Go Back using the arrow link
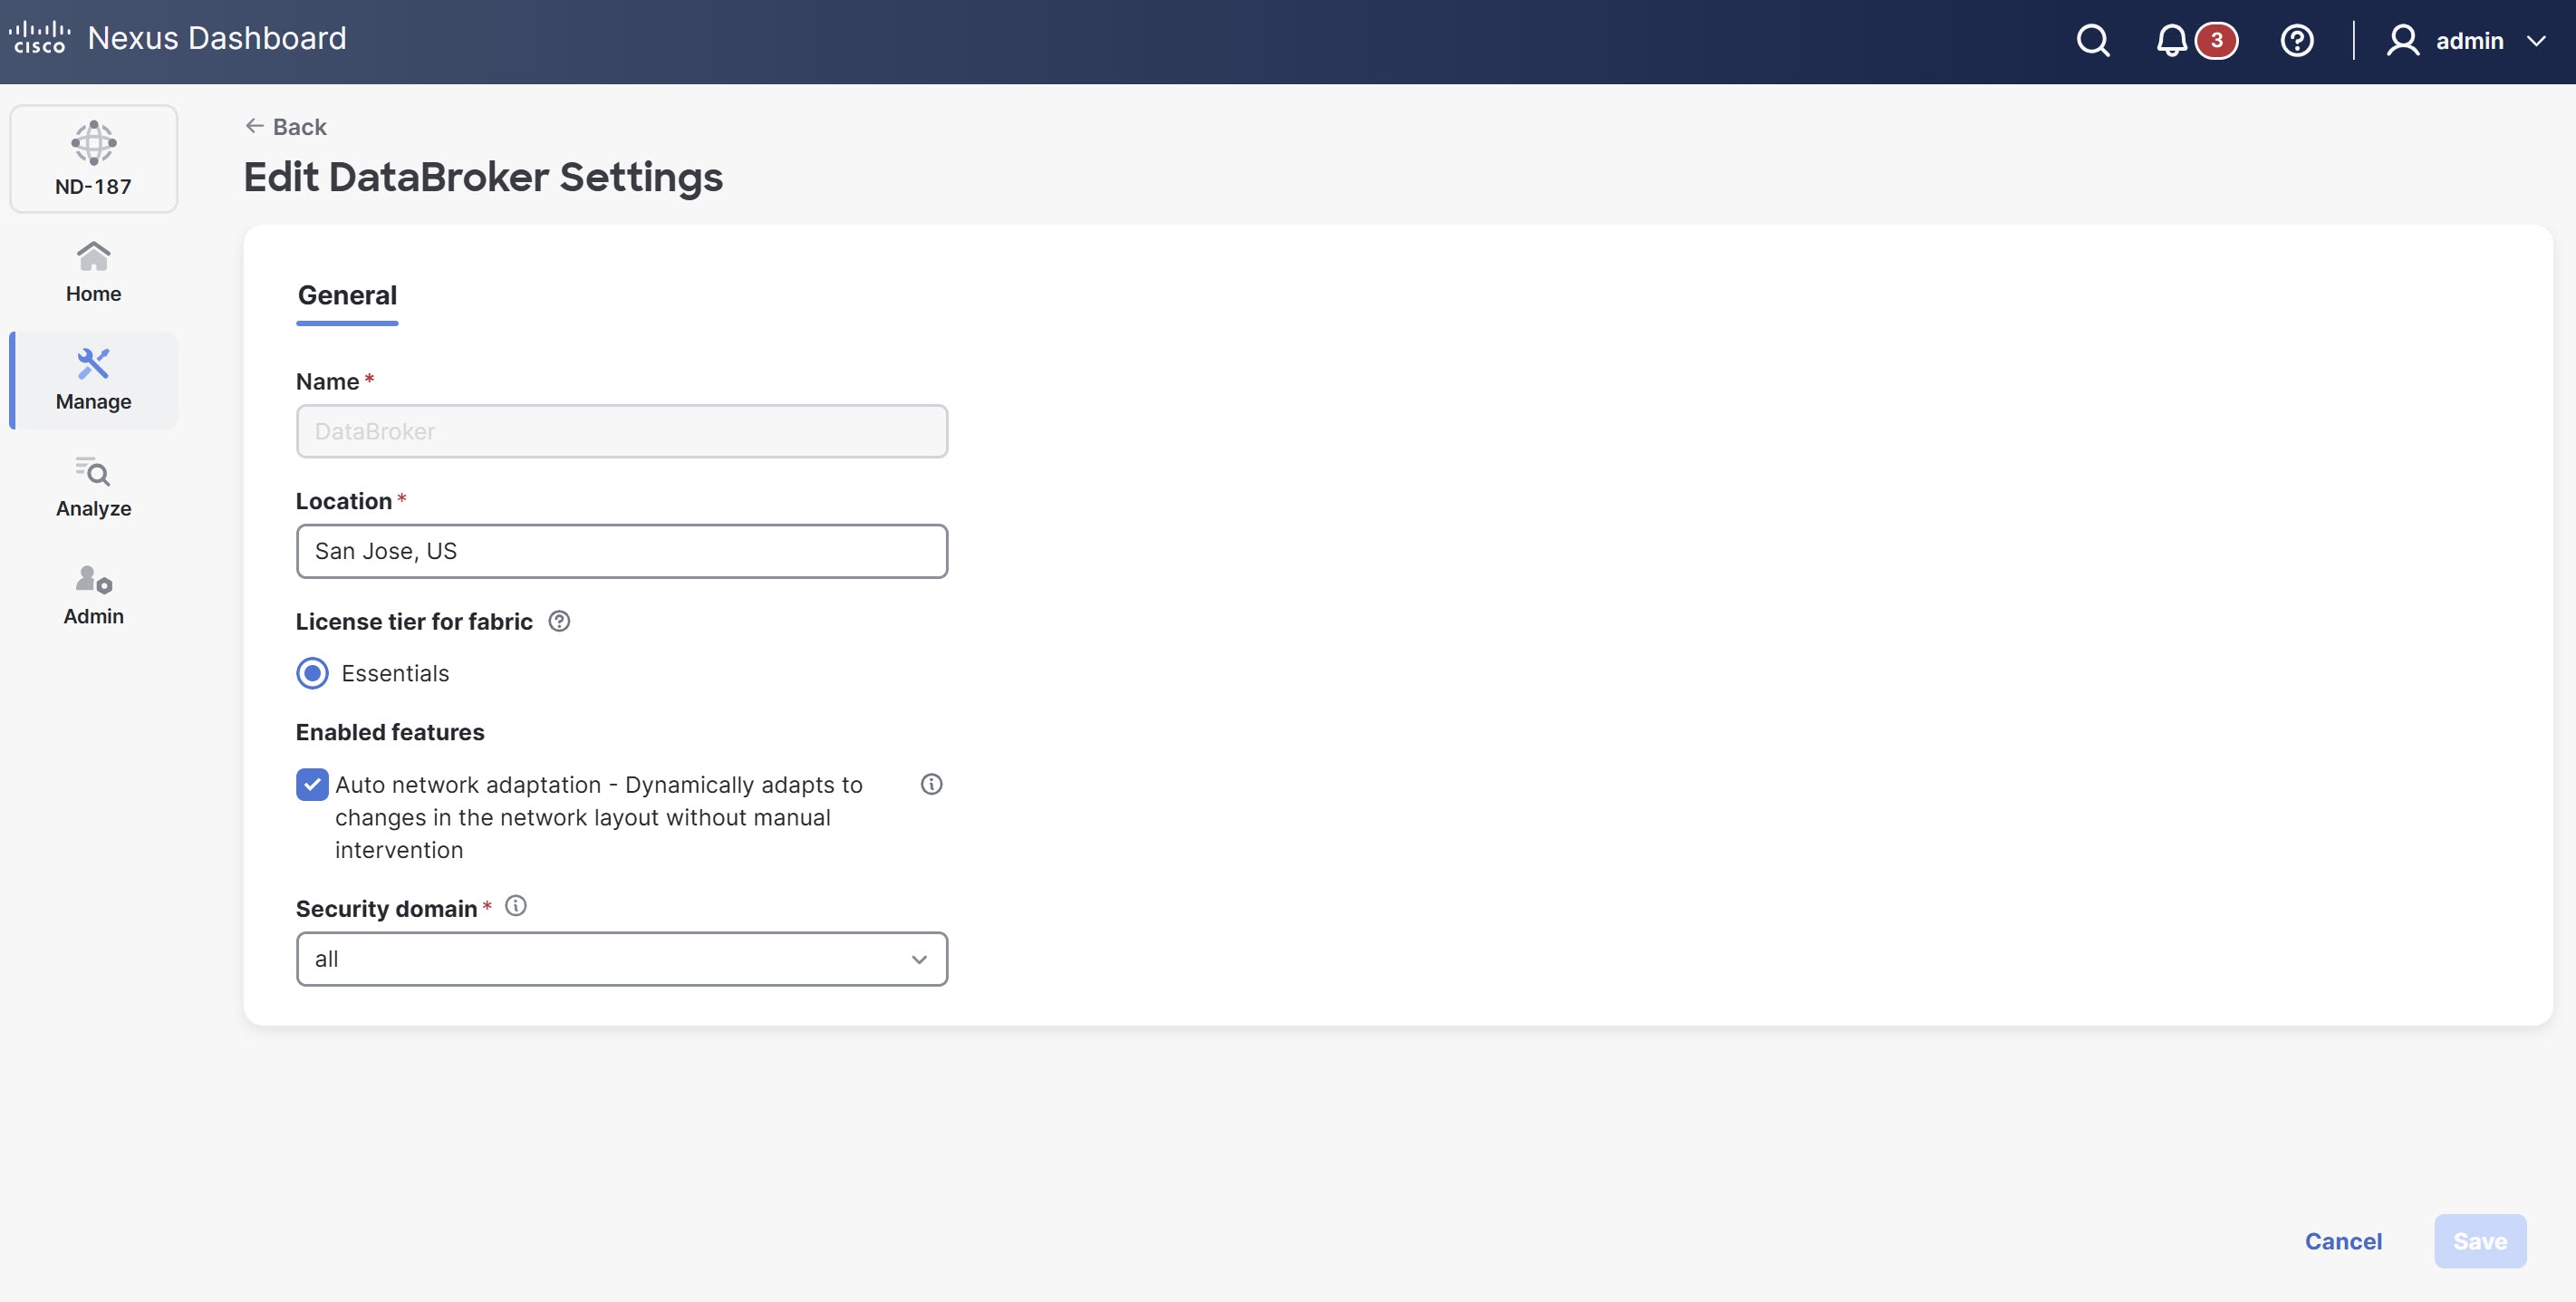This screenshot has height=1302, width=2576. [286, 127]
